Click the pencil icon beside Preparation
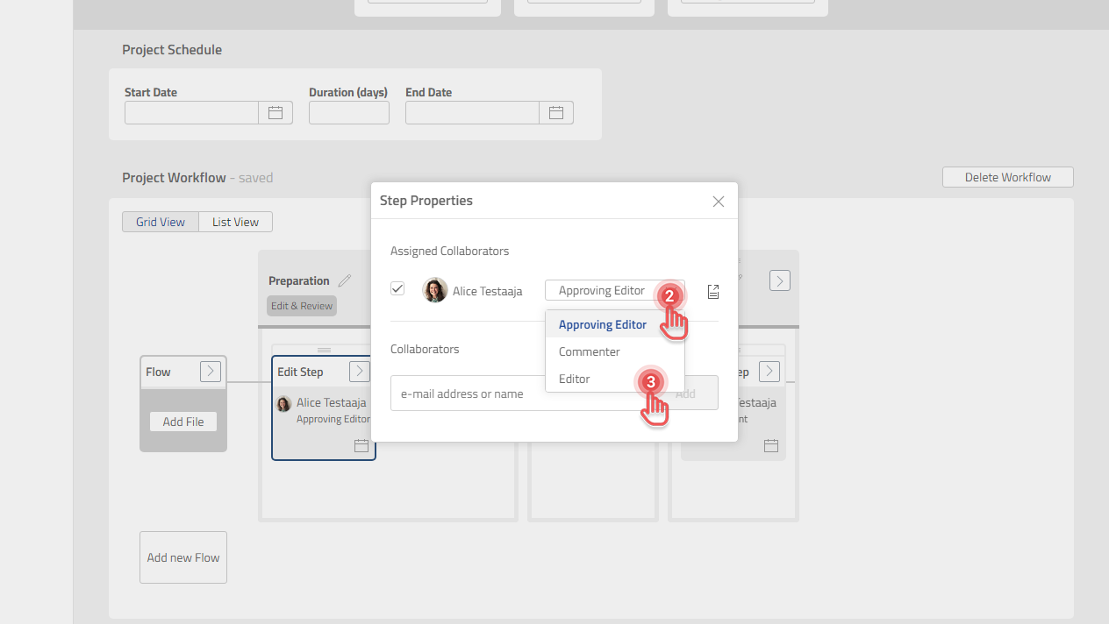Image resolution: width=1109 pixels, height=624 pixels. coord(344,280)
